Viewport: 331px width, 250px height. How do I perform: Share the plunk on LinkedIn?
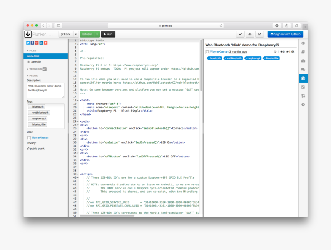(x=41, y=43)
